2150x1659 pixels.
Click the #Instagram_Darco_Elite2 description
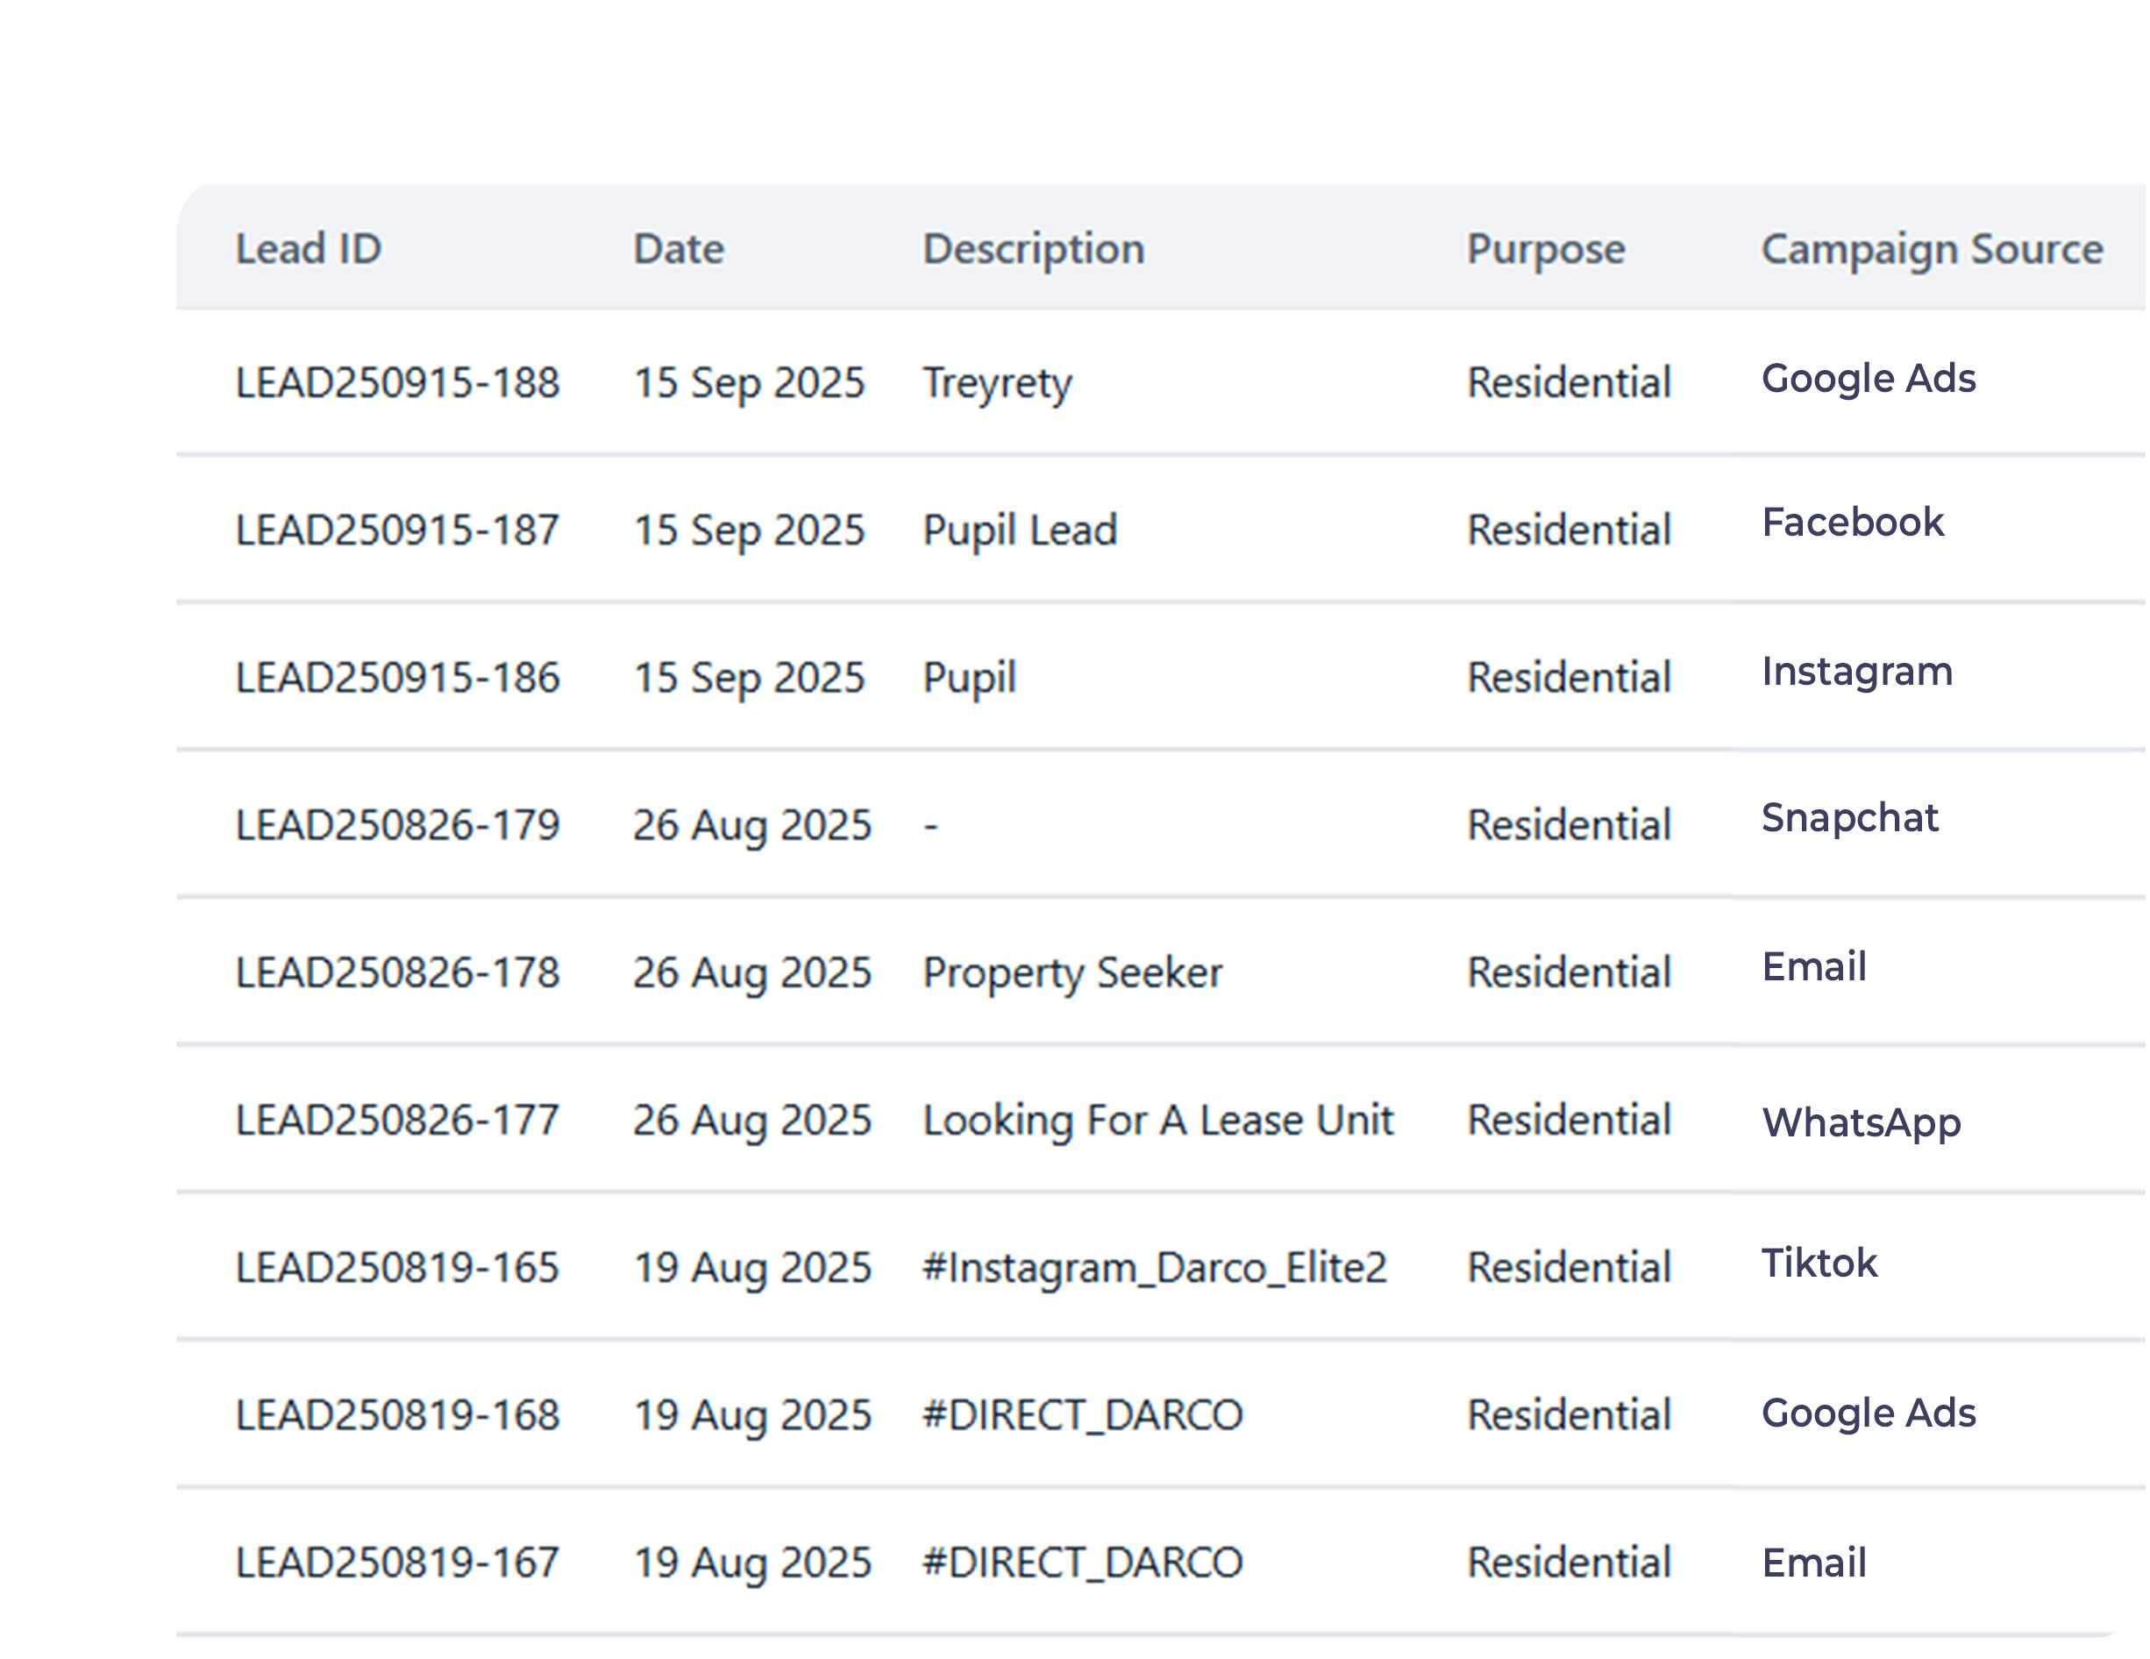1154,1268
